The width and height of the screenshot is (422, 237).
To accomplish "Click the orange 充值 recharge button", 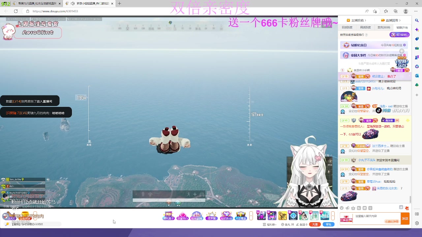I will click(x=315, y=224).
